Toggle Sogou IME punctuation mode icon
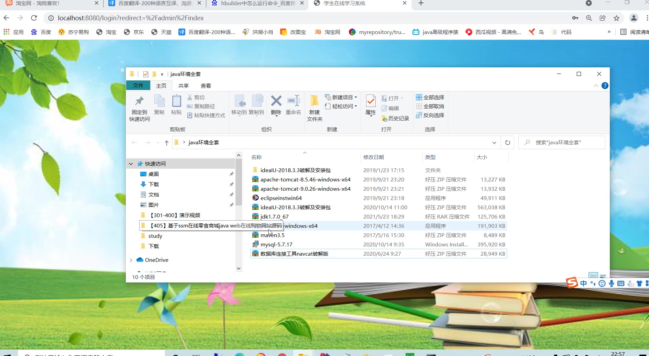This screenshot has height=356, width=649. 593,283
